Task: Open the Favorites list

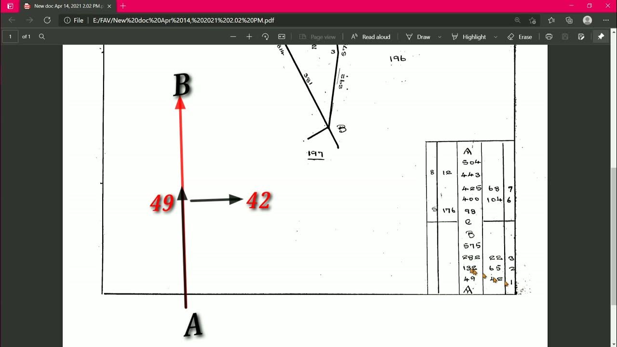Action: (551, 20)
